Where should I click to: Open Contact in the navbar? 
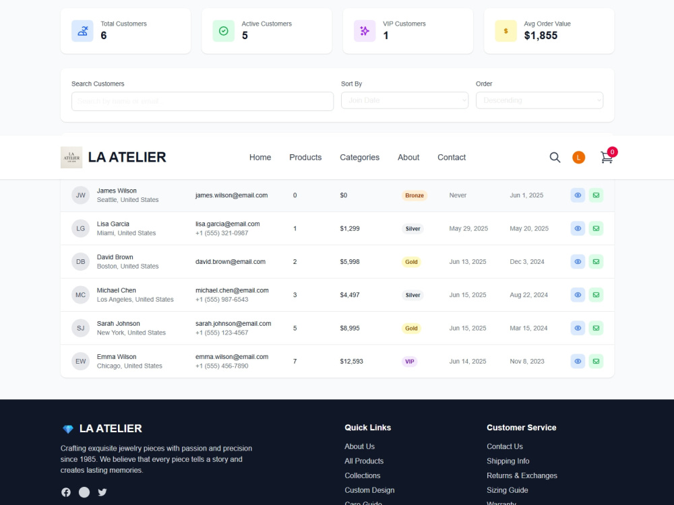(452, 158)
